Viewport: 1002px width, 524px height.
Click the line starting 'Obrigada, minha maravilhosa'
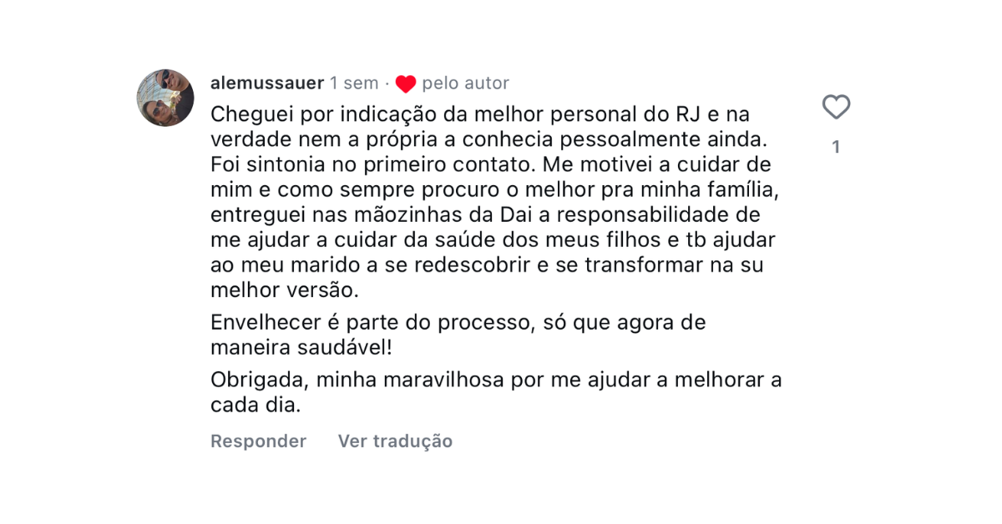coord(496,380)
